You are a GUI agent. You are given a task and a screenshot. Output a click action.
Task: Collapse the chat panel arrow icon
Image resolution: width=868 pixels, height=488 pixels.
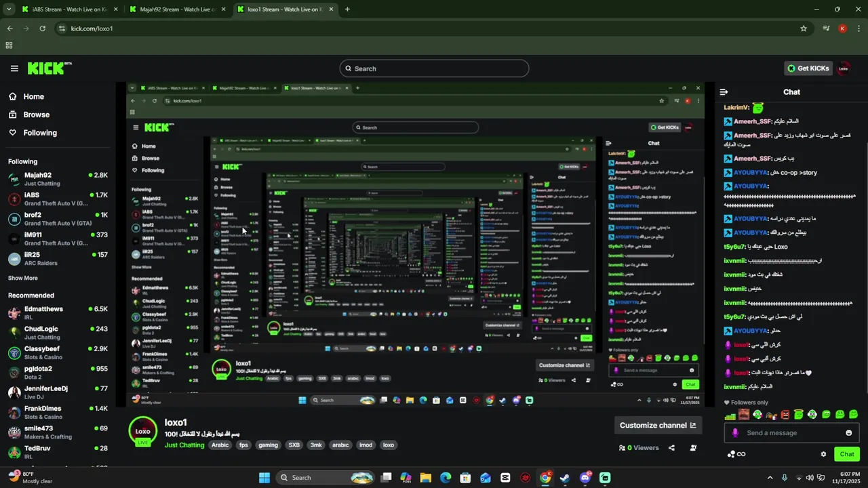[724, 92]
